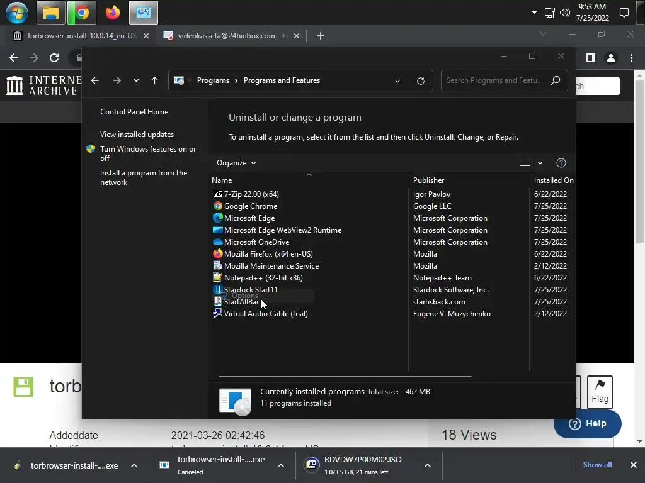Open the Organize dropdown menu

coord(236,163)
